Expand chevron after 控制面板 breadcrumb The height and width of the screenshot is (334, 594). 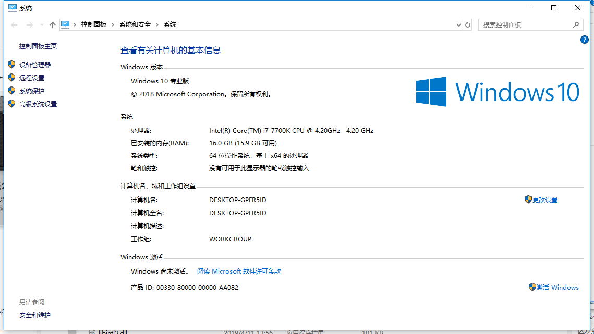113,24
